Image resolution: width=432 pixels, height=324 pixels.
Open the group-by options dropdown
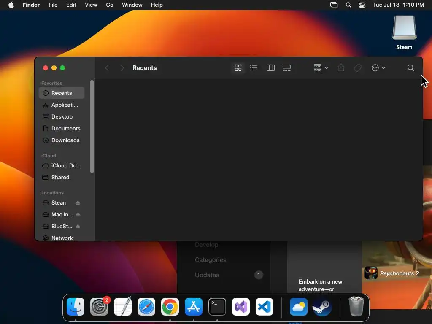[321, 68]
